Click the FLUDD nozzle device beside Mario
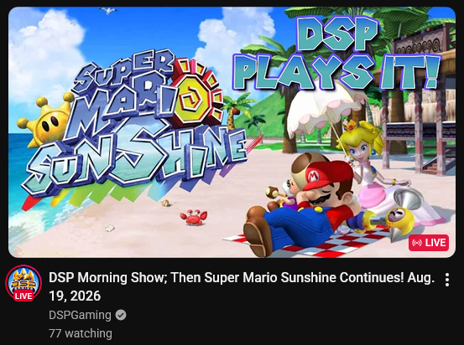The width and height of the screenshot is (464, 345). click(x=397, y=214)
